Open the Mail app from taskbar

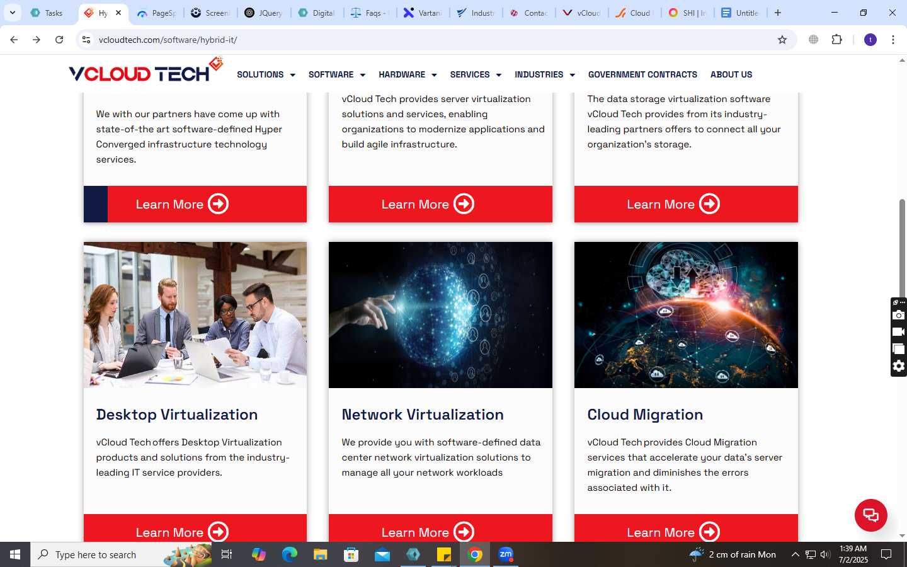[382, 554]
